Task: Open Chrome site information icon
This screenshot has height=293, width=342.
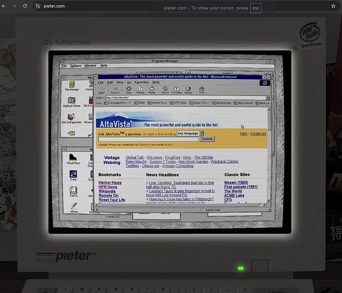Action: coord(38,6)
